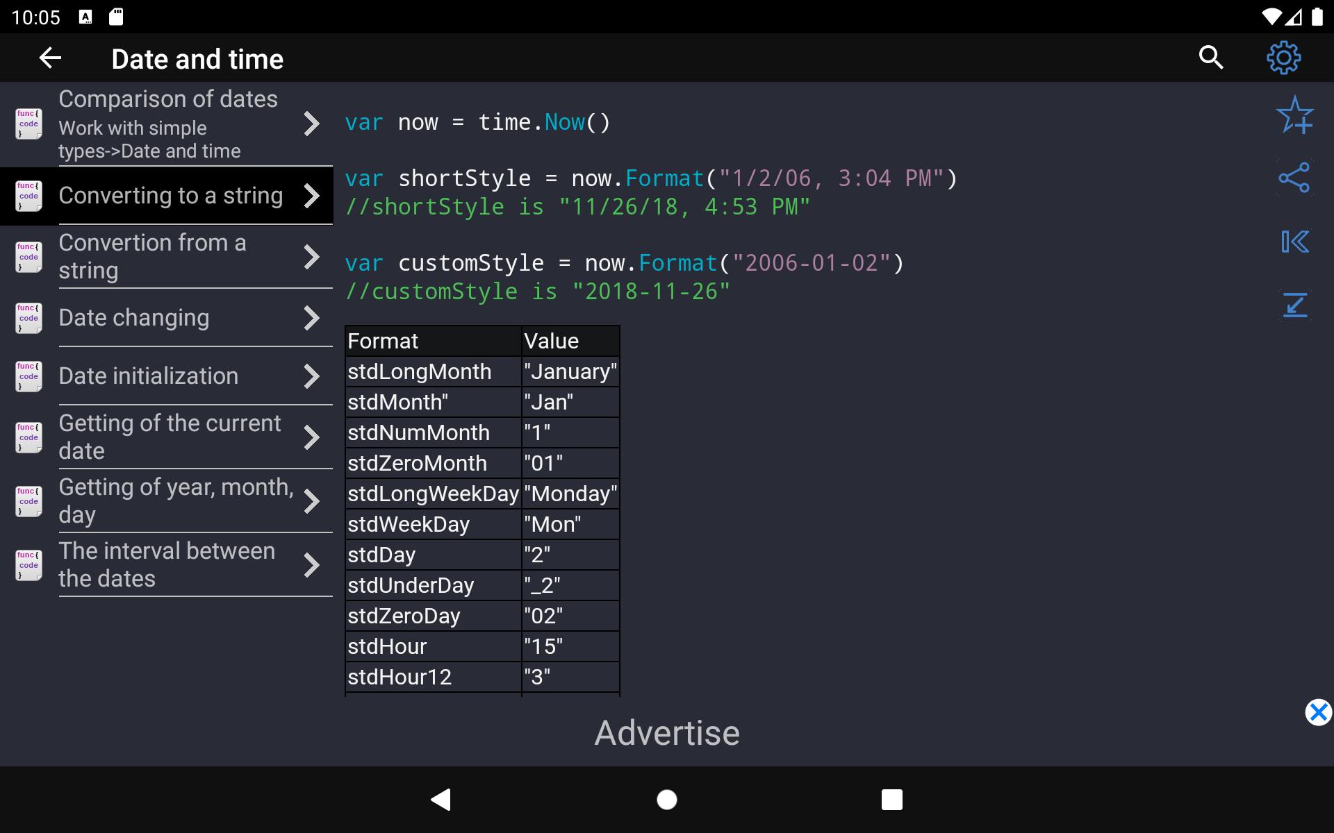This screenshot has height=833, width=1334.
Task: Tap the back arrow in the header
Action: 50,58
